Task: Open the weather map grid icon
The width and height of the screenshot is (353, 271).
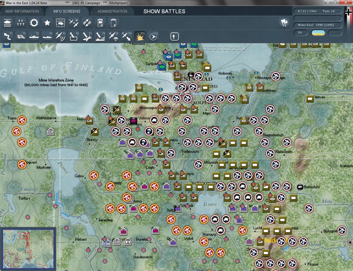Action: [60, 23]
